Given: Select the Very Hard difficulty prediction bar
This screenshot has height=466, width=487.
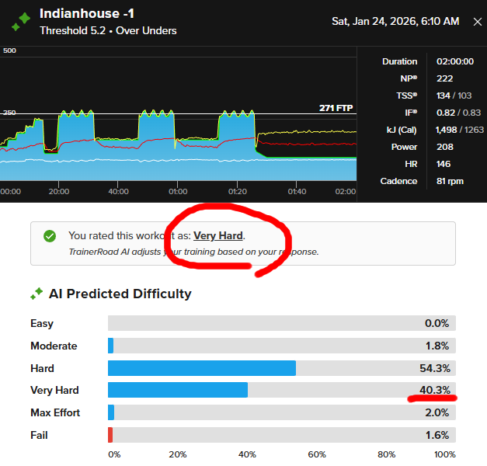Looking at the screenshot, I should [x=178, y=390].
